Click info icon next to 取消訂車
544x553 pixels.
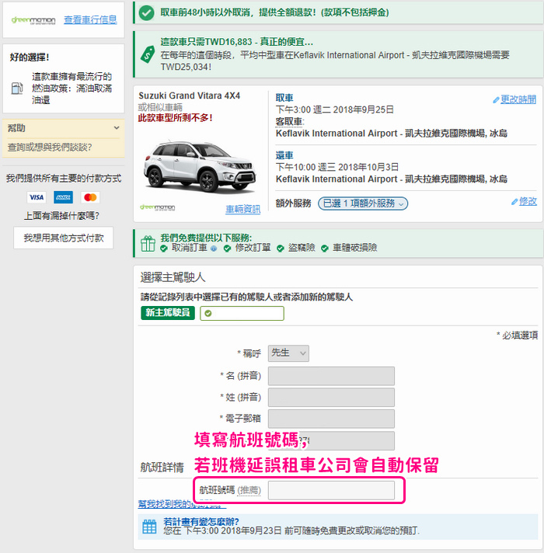tap(214, 249)
